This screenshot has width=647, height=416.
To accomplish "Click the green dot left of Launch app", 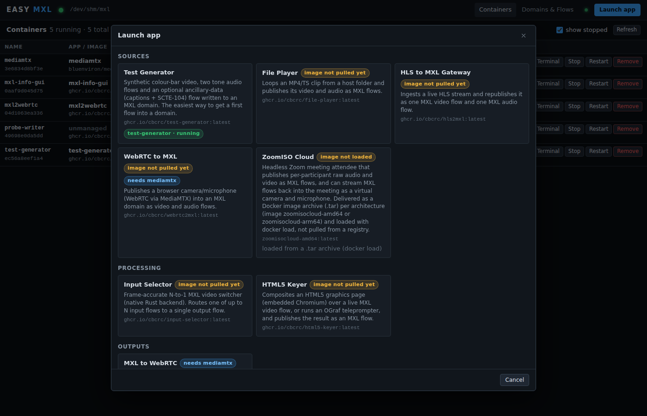I will (586, 10).
